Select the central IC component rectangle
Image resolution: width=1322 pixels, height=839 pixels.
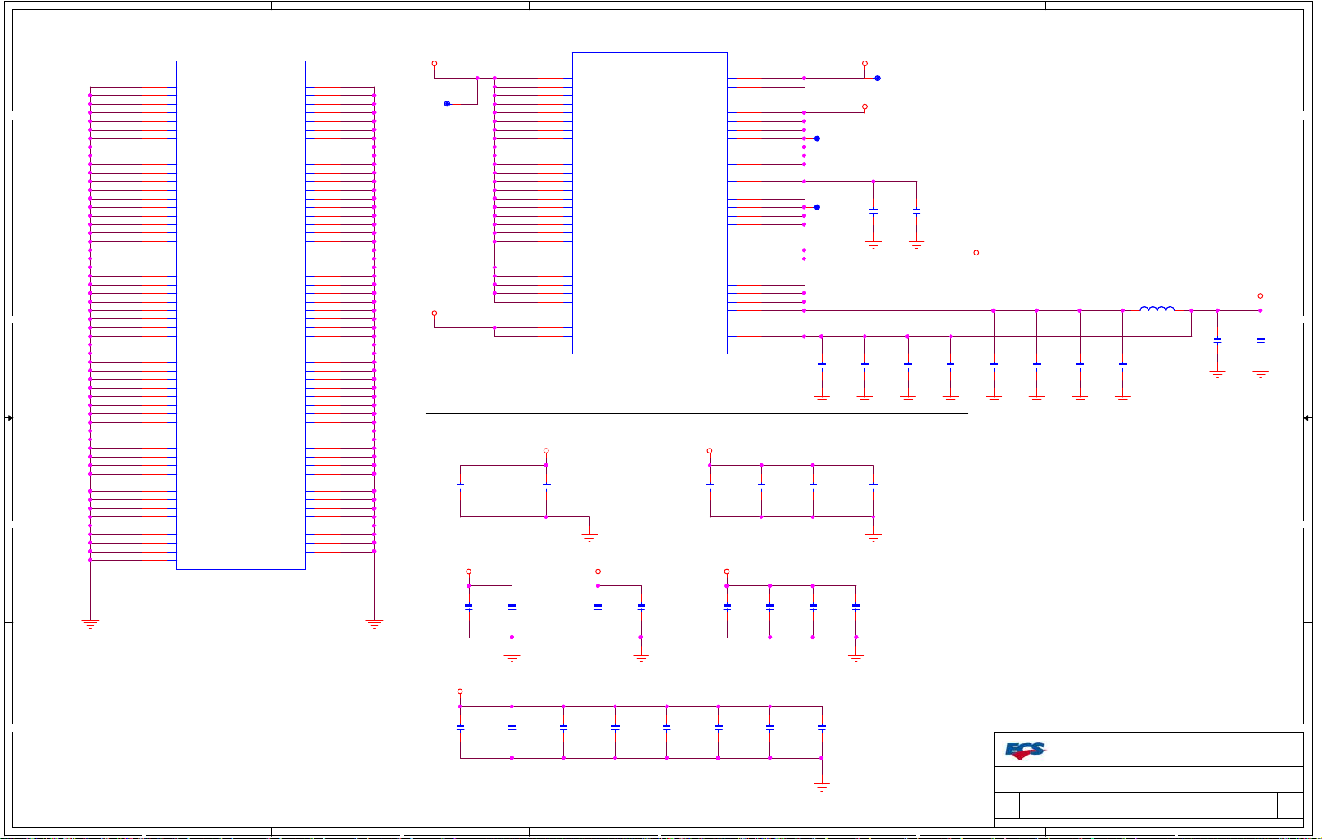tap(650, 203)
